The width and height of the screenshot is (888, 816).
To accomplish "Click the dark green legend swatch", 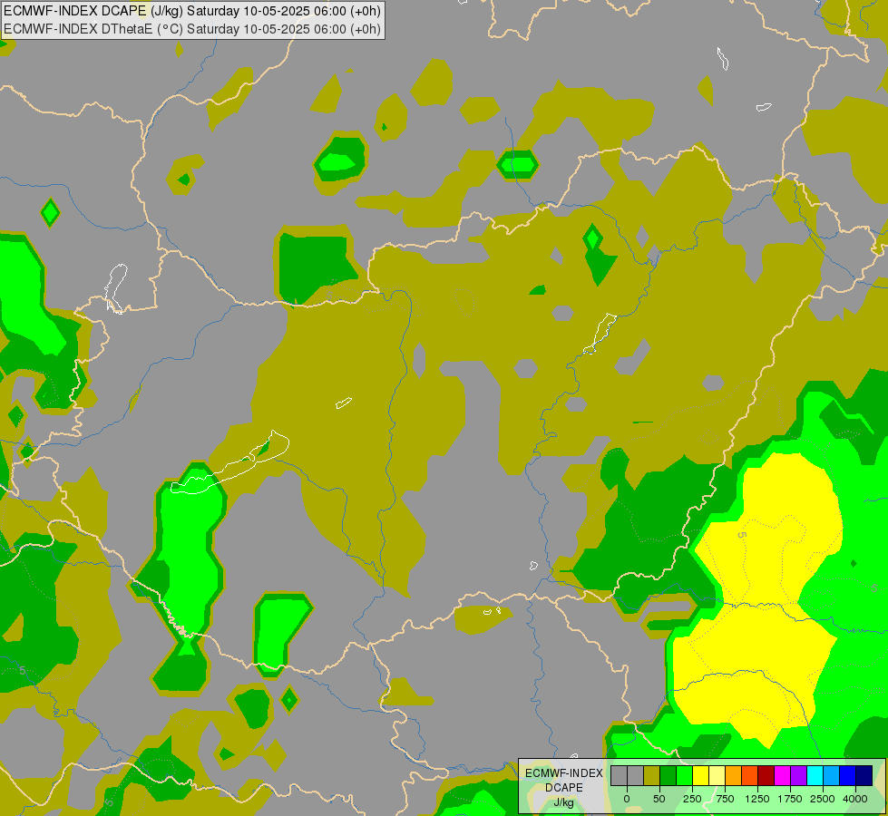I will click(668, 775).
